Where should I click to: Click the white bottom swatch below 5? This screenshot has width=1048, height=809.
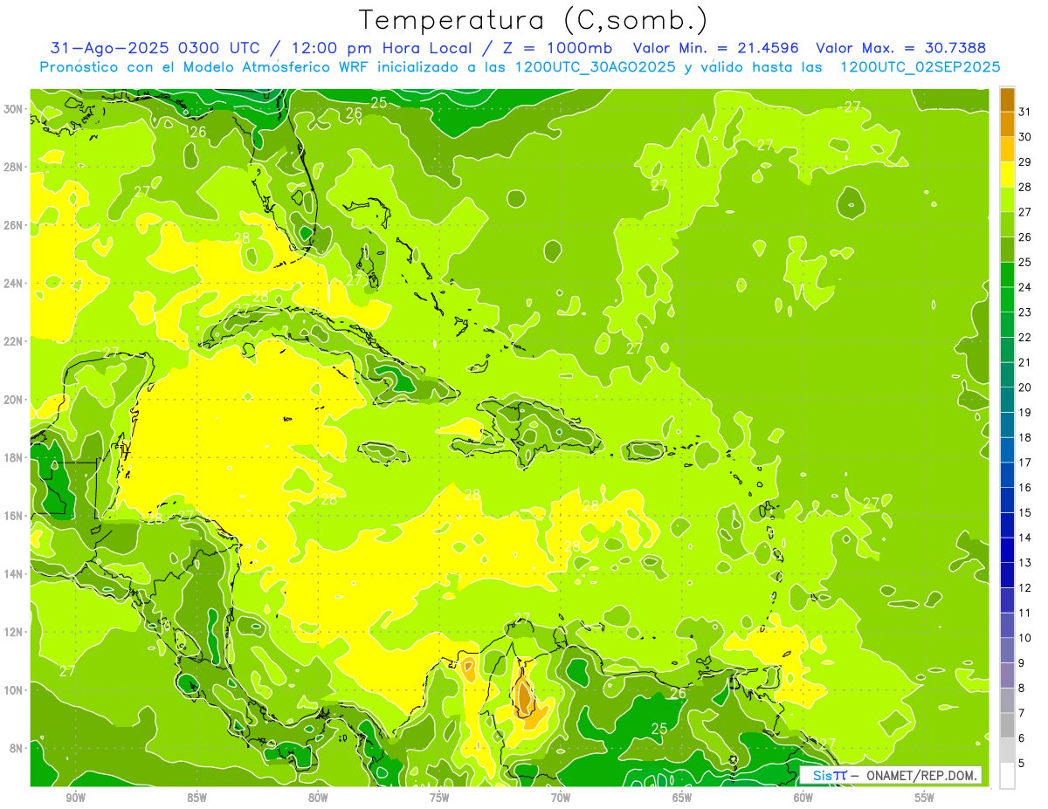pos(1007,776)
